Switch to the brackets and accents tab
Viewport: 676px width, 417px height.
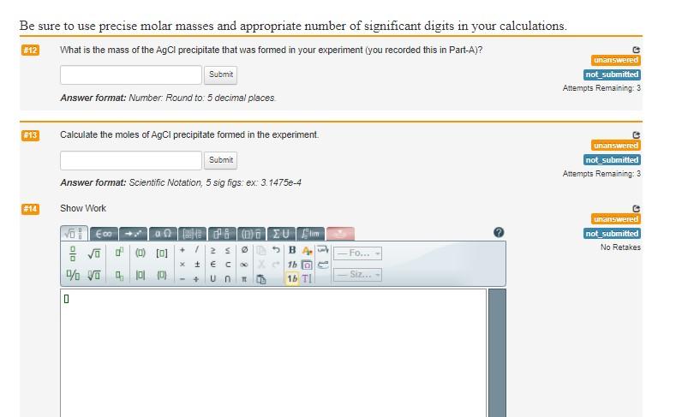[251, 234]
